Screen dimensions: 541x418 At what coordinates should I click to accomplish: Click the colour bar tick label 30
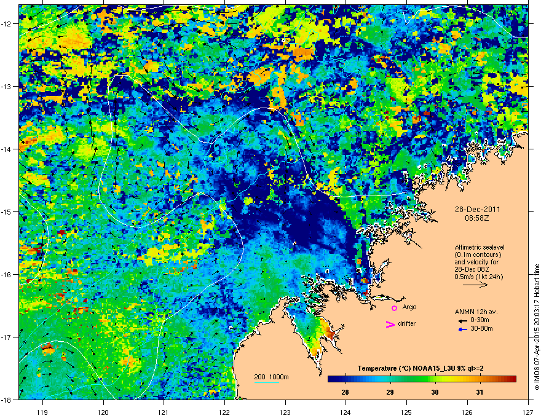pyautogui.click(x=435, y=392)
